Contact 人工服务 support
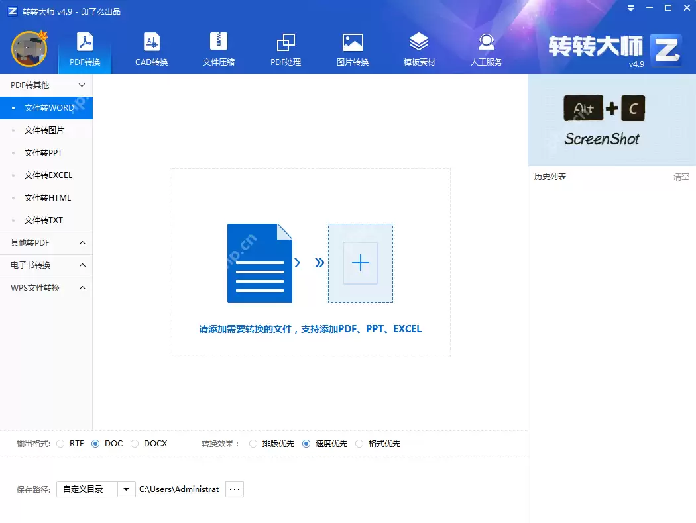Viewport: 696px width, 523px height. tap(486, 50)
